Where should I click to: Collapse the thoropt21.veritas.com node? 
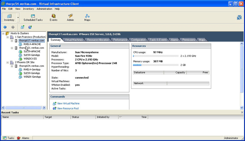point(12,48)
